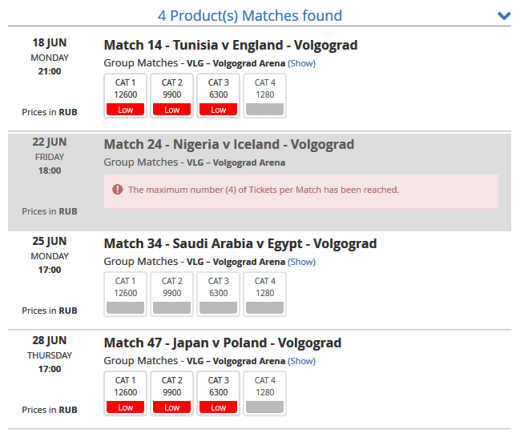This screenshot has height=433, width=516.
Task: Click the maximum tickets reached message
Action: 264,190
